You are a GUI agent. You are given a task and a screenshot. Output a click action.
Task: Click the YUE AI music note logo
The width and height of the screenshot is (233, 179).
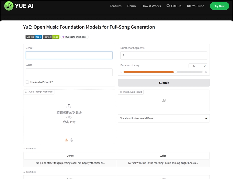[x=9, y=6]
